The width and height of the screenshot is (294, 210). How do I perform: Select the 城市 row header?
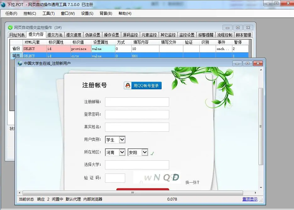pos(16,56)
